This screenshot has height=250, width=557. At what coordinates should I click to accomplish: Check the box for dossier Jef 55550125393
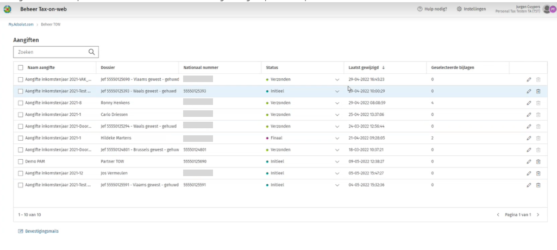point(21,91)
